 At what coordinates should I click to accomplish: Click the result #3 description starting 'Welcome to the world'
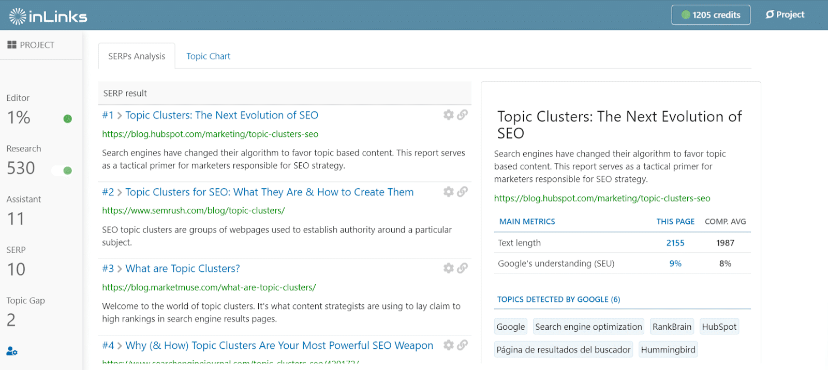[x=281, y=313]
